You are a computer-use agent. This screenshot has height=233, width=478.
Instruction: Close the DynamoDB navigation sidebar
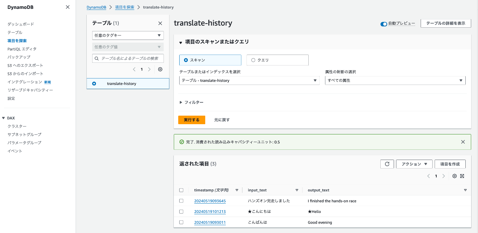coord(68,7)
